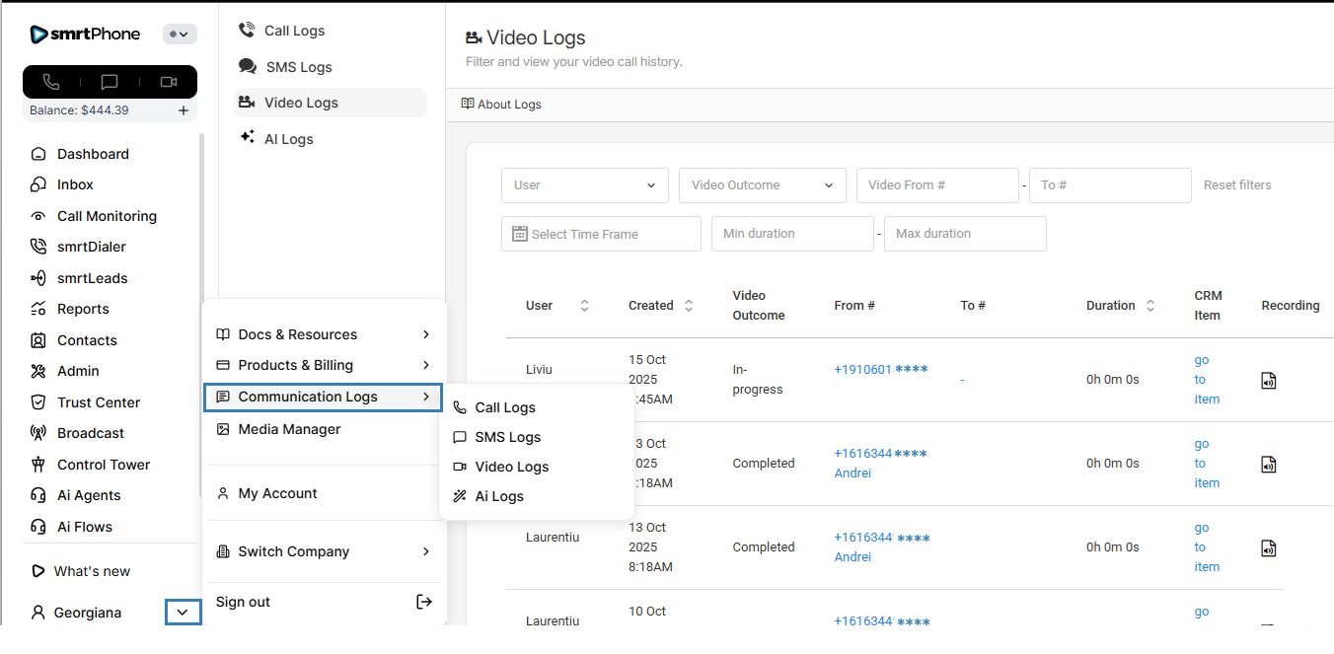Viewport: 1334px width, 654px height.
Task: Open Control Tower in the sidebar
Action: 104,465
